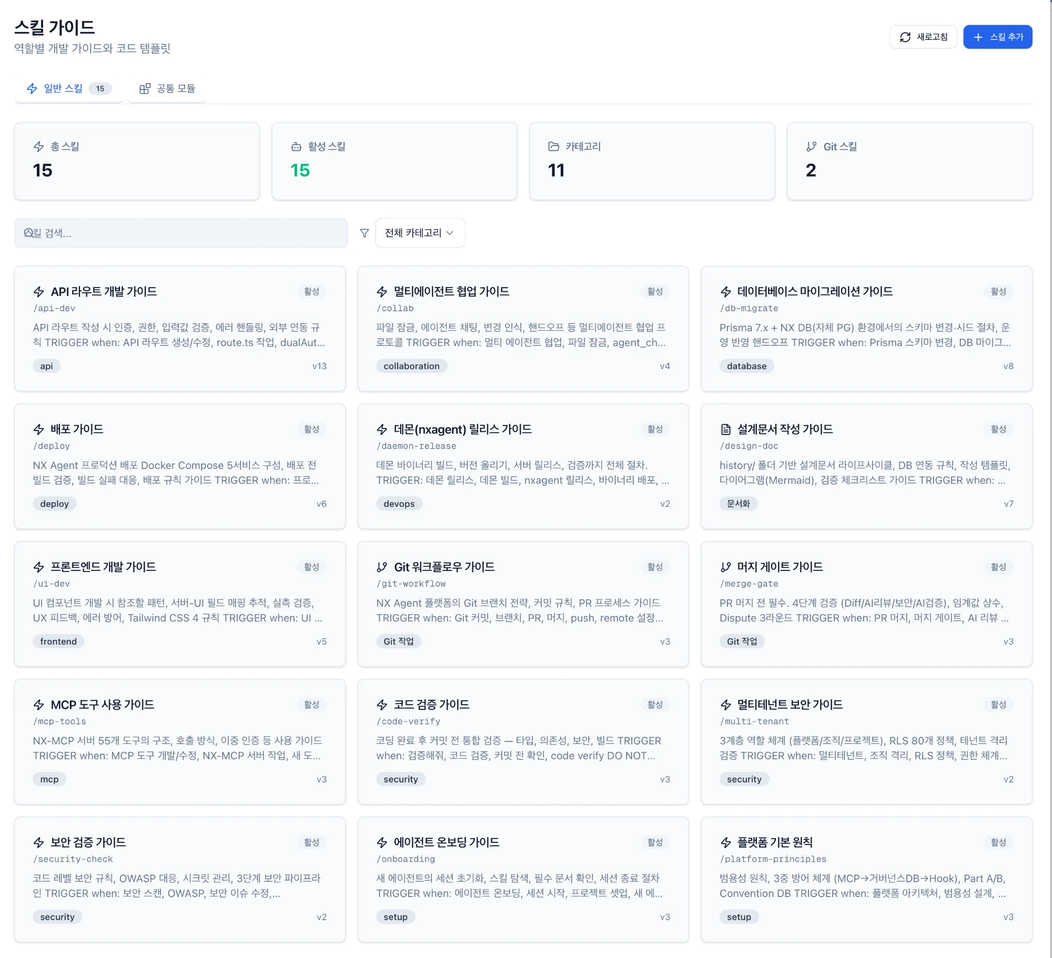Viewport: 1052px width, 958px height.
Task: Click branch icon of Git 워크플로우 가이드
Action: coord(382,567)
